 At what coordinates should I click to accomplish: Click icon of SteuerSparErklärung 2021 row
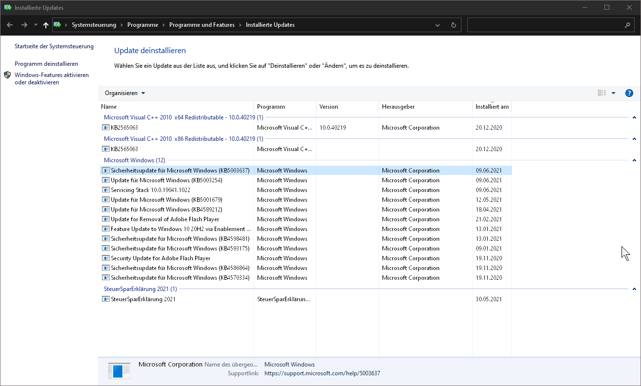(106, 299)
